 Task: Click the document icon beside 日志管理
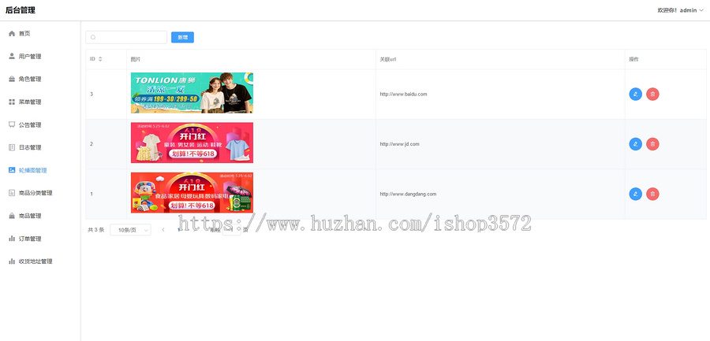tap(12, 147)
